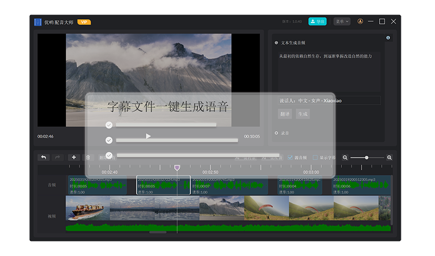Select the 录音 radio option

(276, 132)
